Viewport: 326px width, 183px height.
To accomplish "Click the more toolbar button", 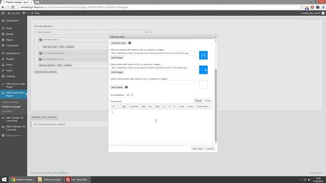I will point(190,106).
